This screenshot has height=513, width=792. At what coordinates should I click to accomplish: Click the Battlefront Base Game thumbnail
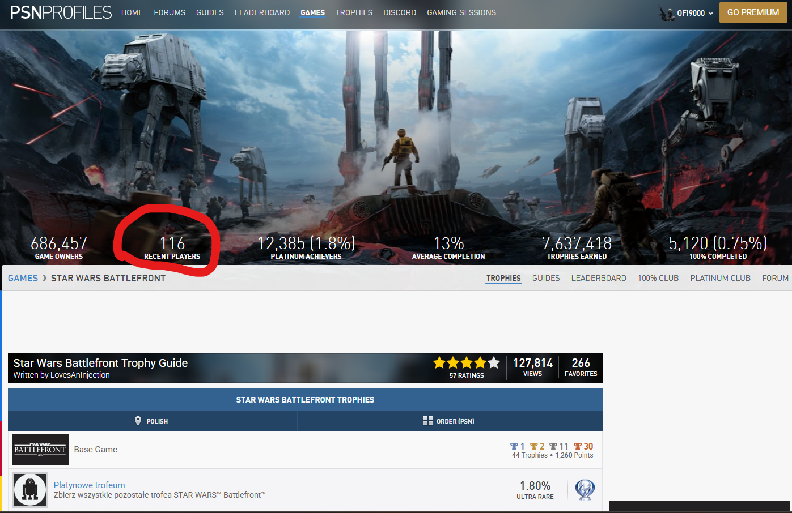(x=40, y=450)
